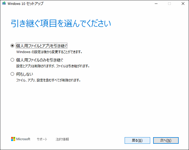The width and height of the screenshot is (189, 150).
Task: Go back with 戻る(B) button
Action: 137,140
